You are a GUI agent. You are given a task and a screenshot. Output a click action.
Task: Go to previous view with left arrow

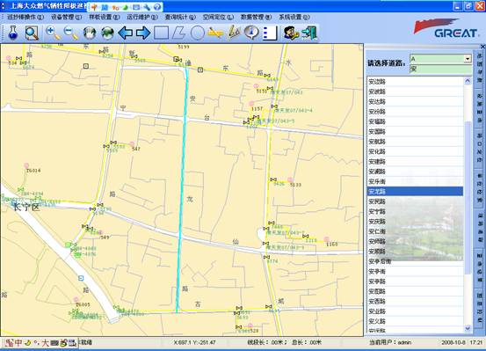click(x=125, y=33)
